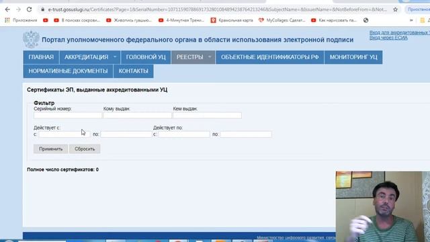Click the 'Вход для аккредитованных' link
430x242 pixels.
point(400,32)
